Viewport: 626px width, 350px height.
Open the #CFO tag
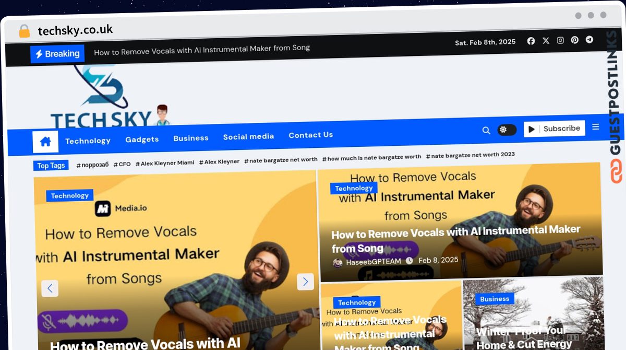coord(122,164)
